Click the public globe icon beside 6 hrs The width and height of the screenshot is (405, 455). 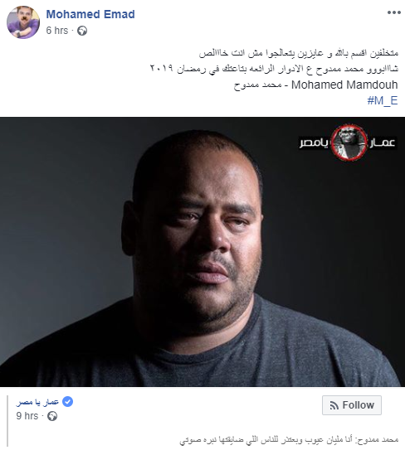(x=82, y=31)
